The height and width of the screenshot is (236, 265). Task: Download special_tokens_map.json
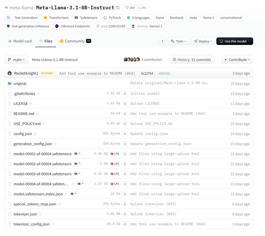(x=125, y=204)
